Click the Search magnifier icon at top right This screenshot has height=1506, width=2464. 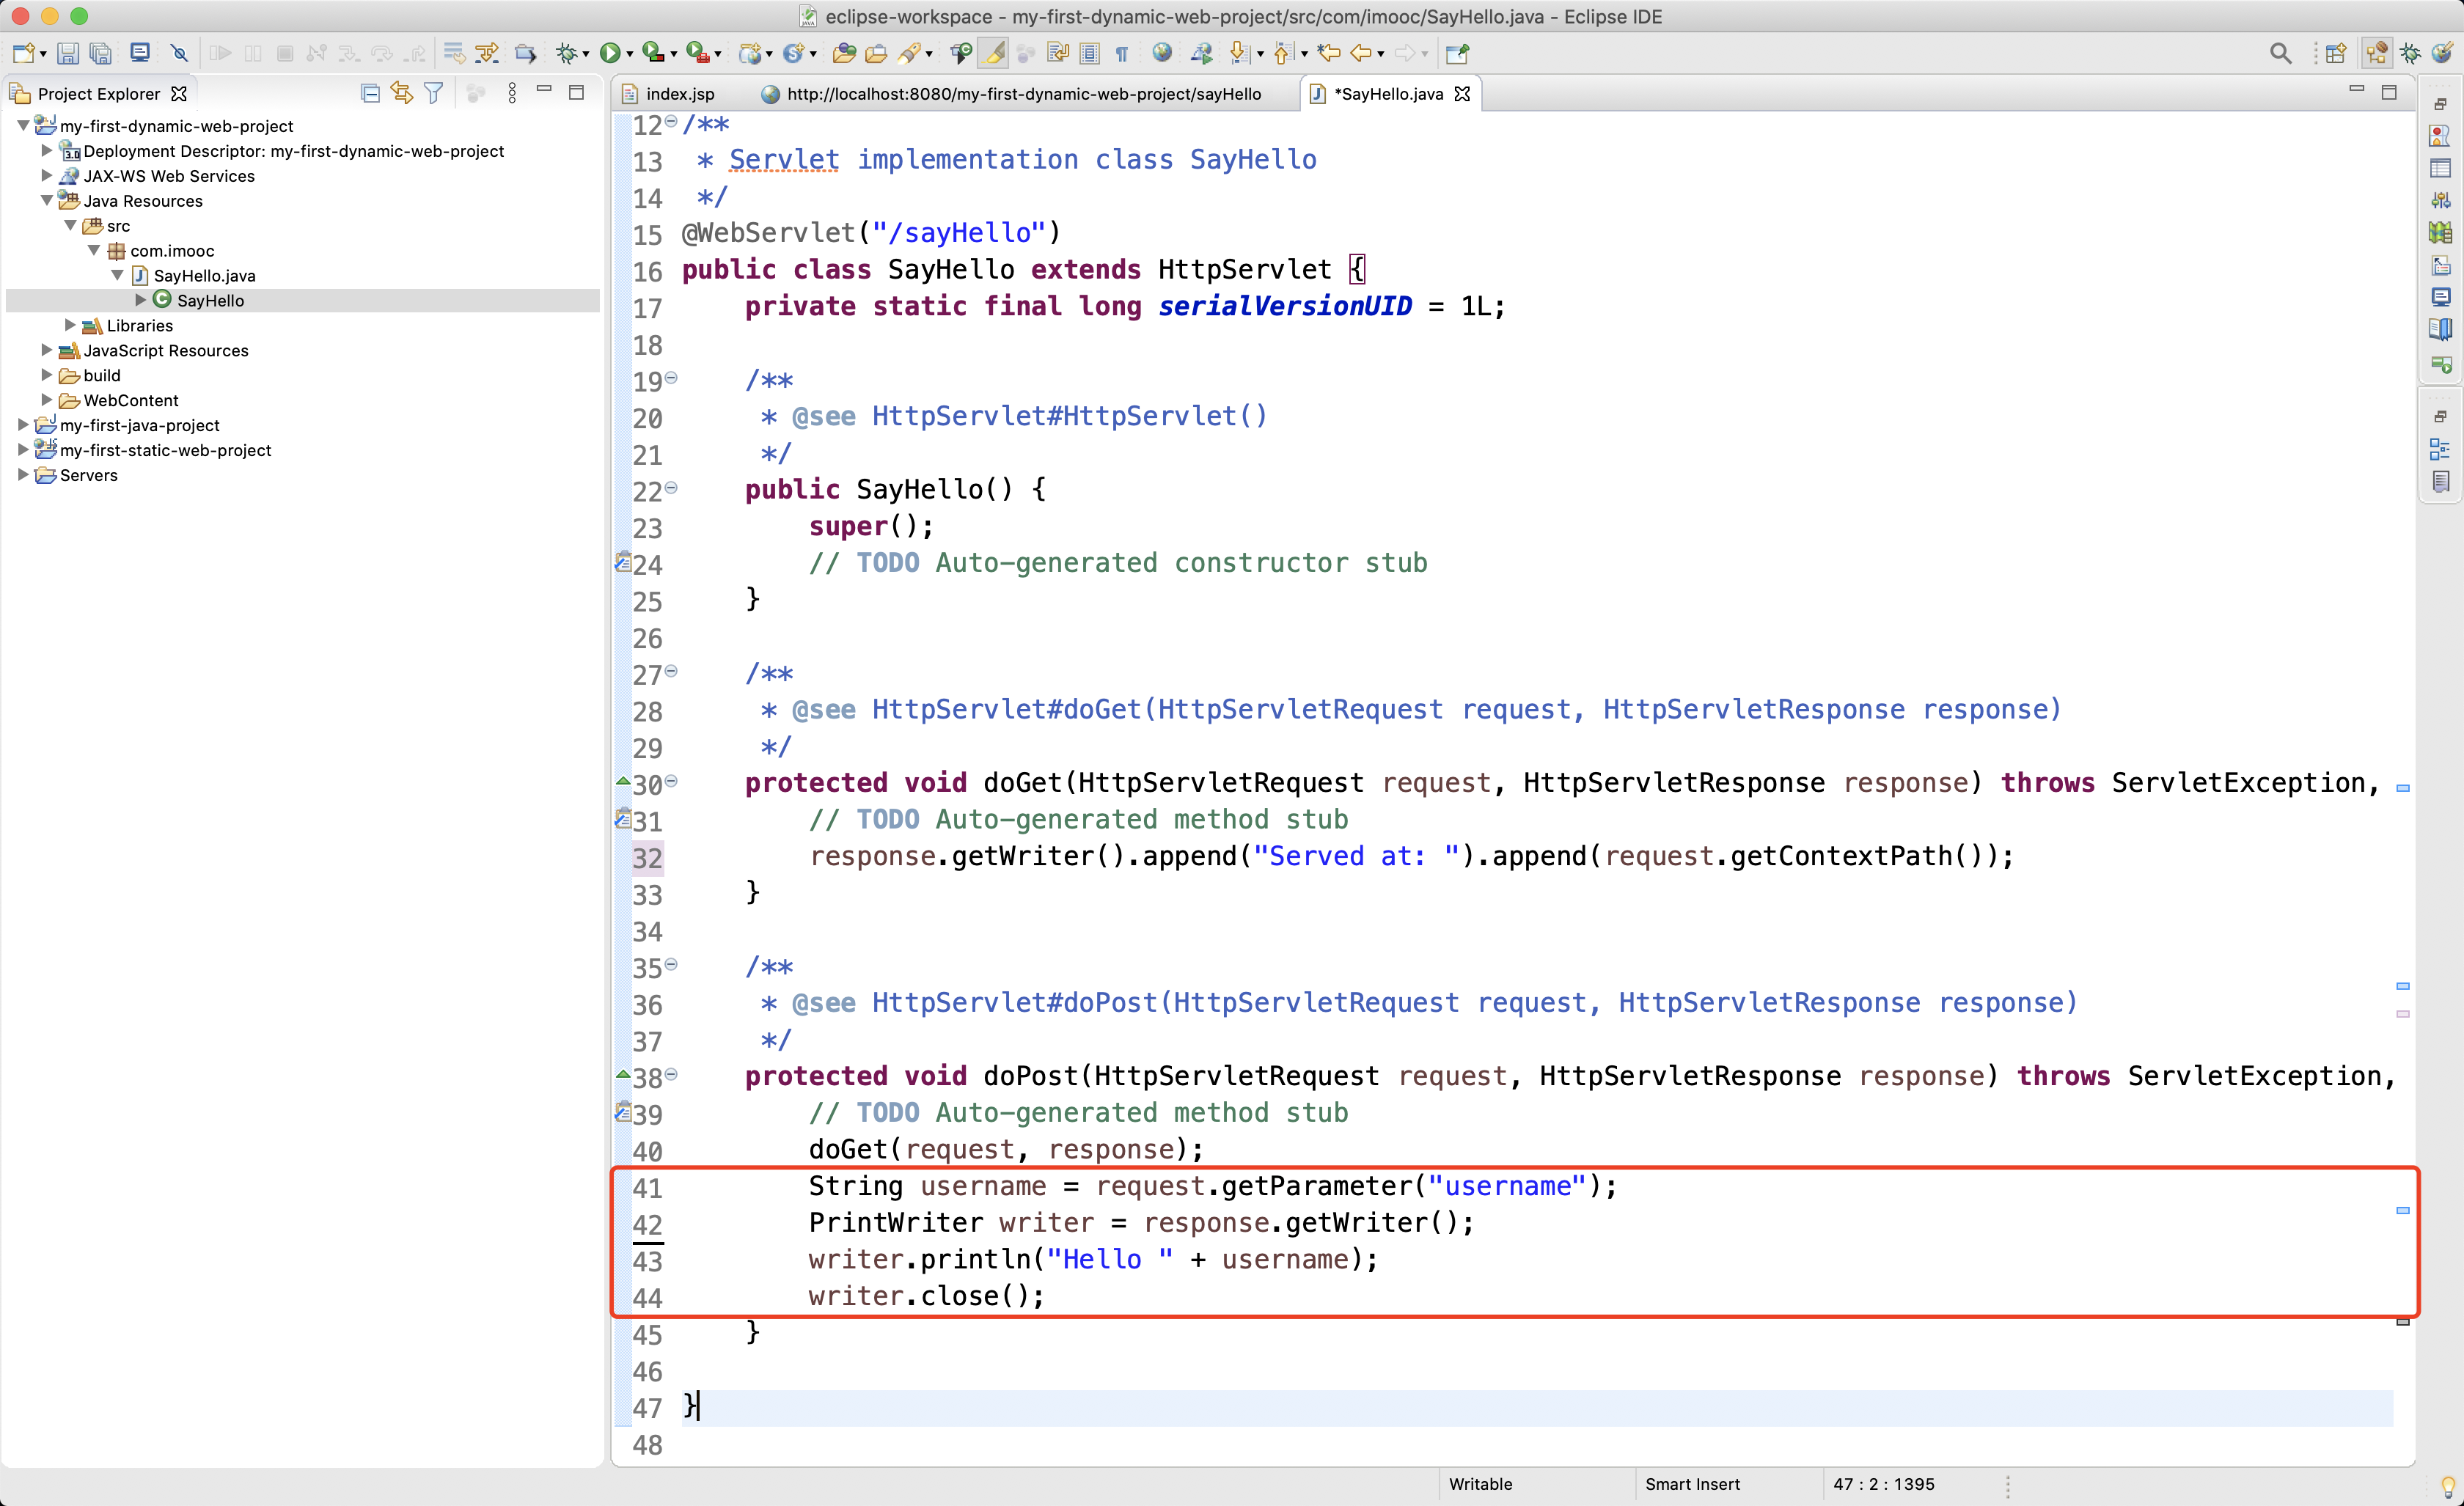point(2280,53)
